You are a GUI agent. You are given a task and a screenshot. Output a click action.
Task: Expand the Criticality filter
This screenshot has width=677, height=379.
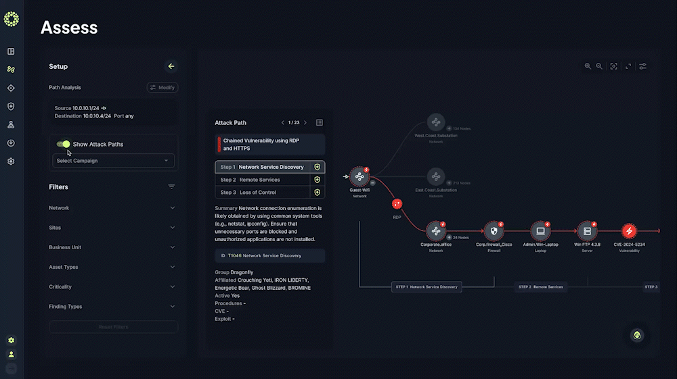tap(112, 287)
